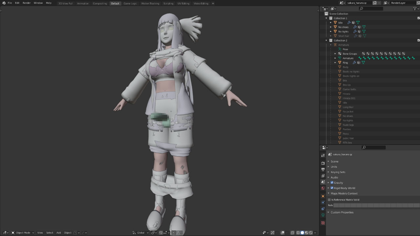Switch to the Video Editing workspace tab
The height and width of the screenshot is (236, 420).
click(201, 3)
